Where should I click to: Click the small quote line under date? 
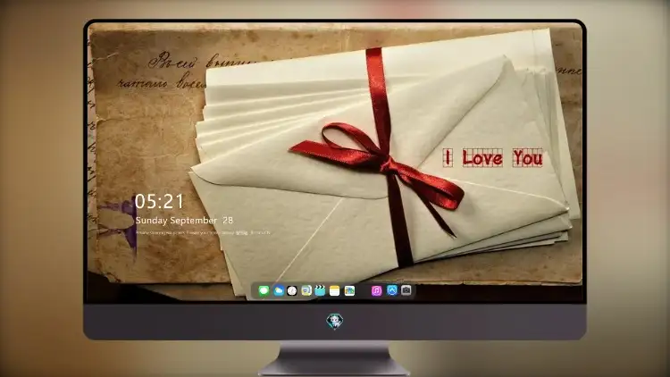[203, 232]
